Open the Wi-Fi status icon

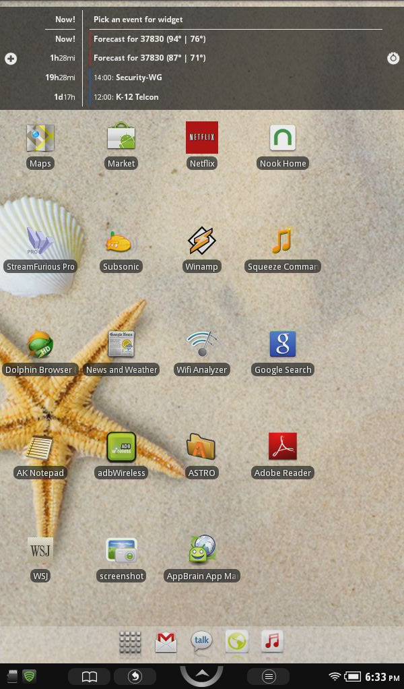coord(335,677)
